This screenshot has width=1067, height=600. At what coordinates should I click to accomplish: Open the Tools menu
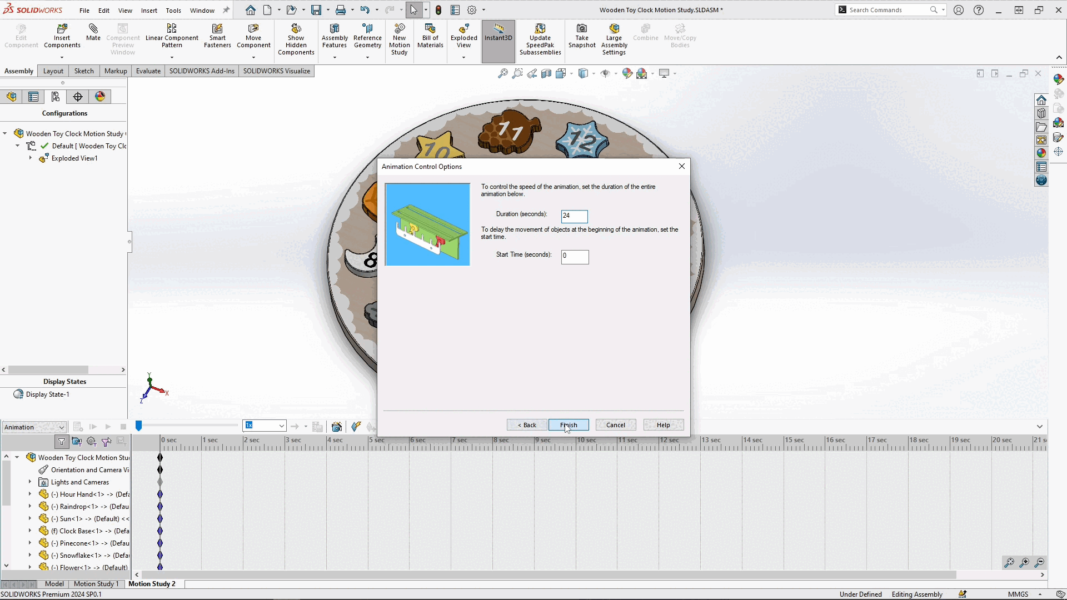173,10
